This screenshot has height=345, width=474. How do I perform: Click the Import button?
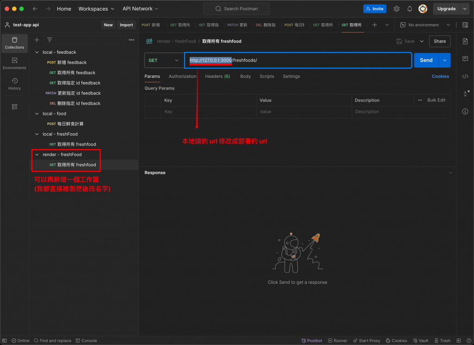126,25
